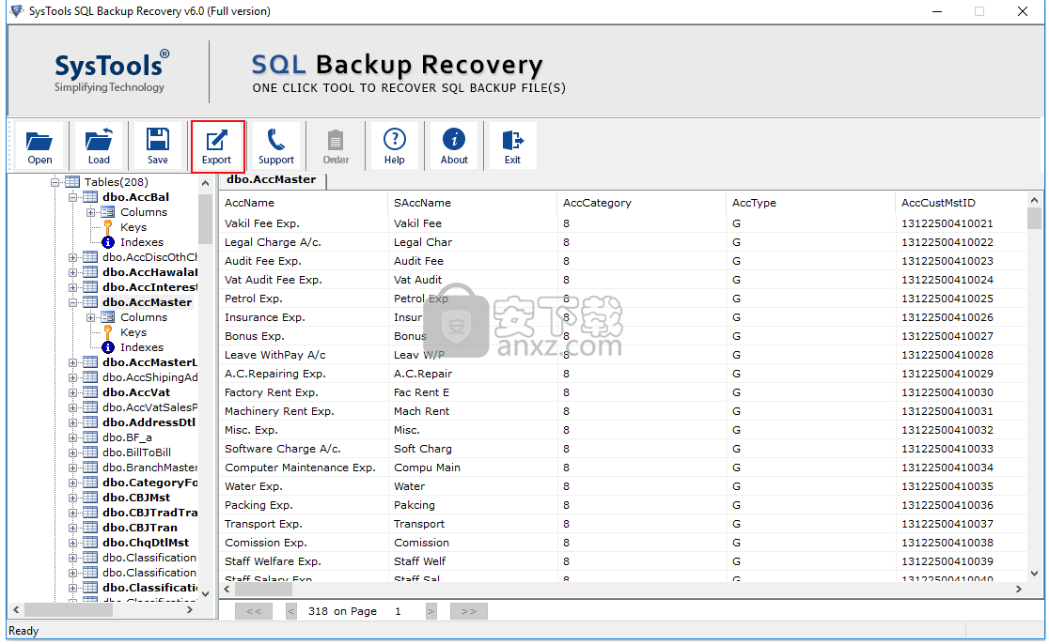Select the 'Transport Exp.' cell
The height and width of the screenshot is (644, 1049).
pyautogui.click(x=303, y=525)
